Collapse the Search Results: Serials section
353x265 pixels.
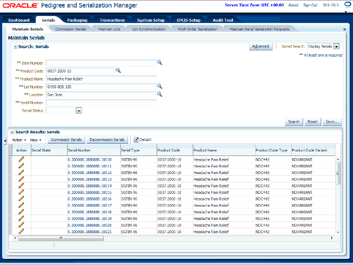click(12, 132)
